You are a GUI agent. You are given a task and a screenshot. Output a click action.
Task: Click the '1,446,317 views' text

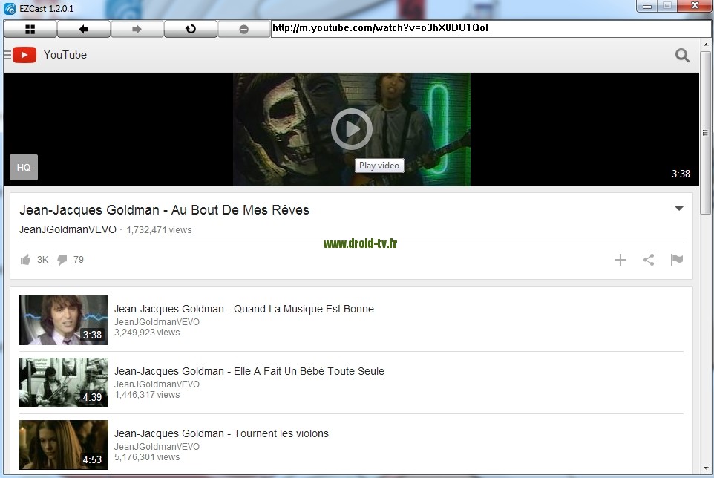point(147,395)
